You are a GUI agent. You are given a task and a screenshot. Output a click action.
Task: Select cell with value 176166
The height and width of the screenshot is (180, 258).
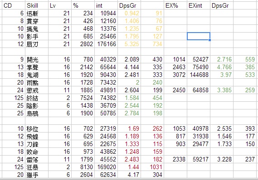[106, 44]
